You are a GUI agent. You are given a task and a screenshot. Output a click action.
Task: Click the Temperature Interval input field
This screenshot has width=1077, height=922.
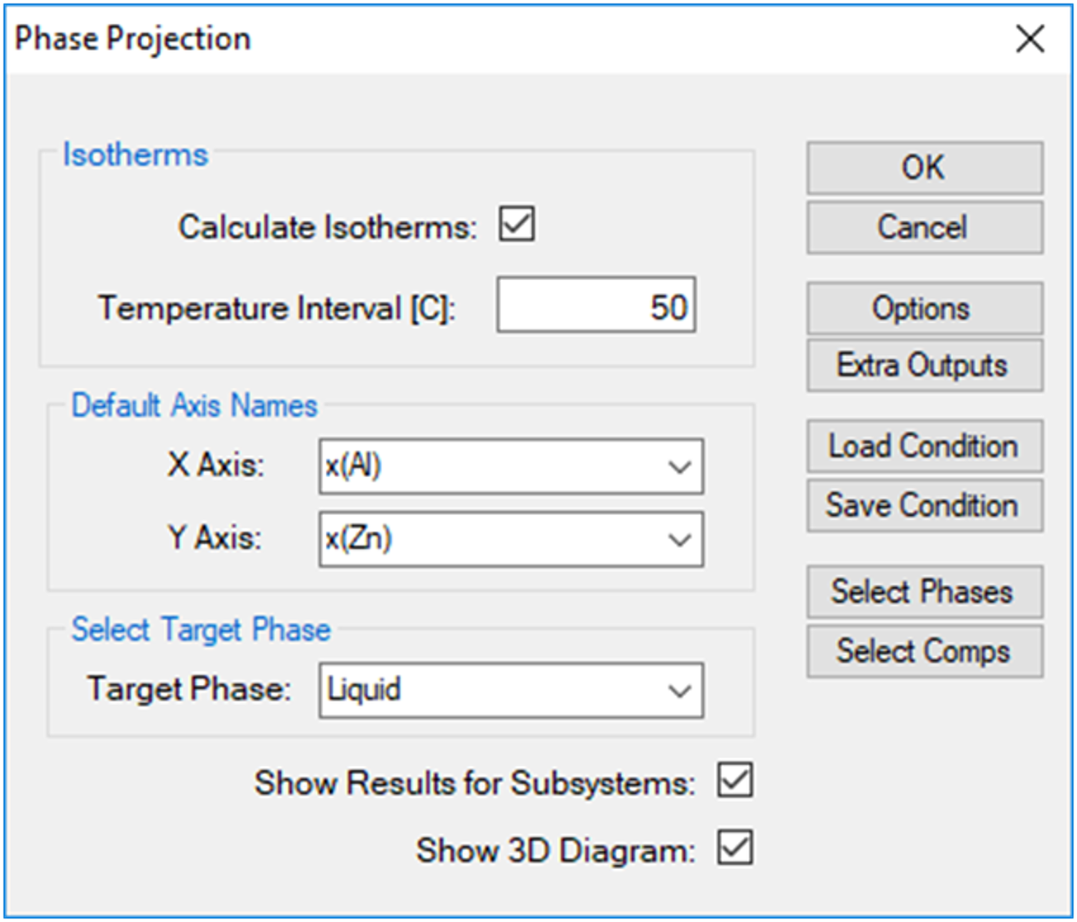click(596, 307)
